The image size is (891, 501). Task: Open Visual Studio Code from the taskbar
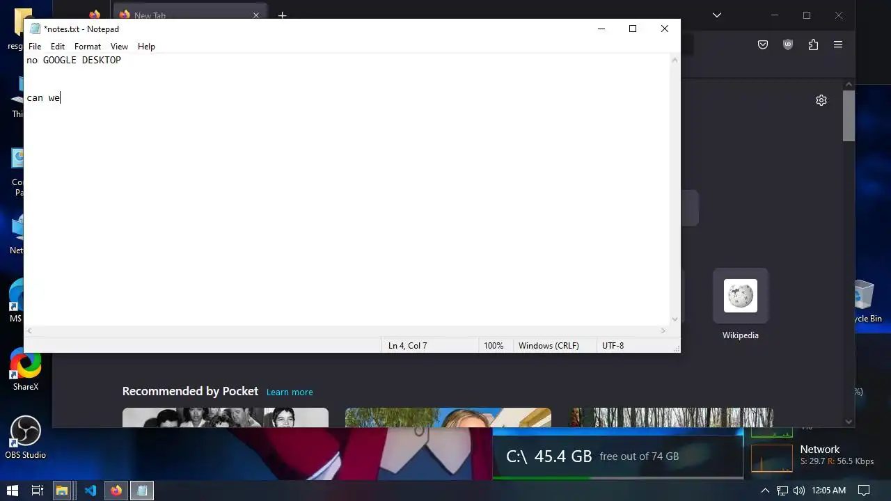click(x=90, y=491)
